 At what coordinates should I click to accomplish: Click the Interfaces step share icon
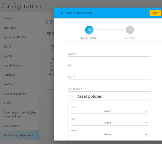point(130,30)
